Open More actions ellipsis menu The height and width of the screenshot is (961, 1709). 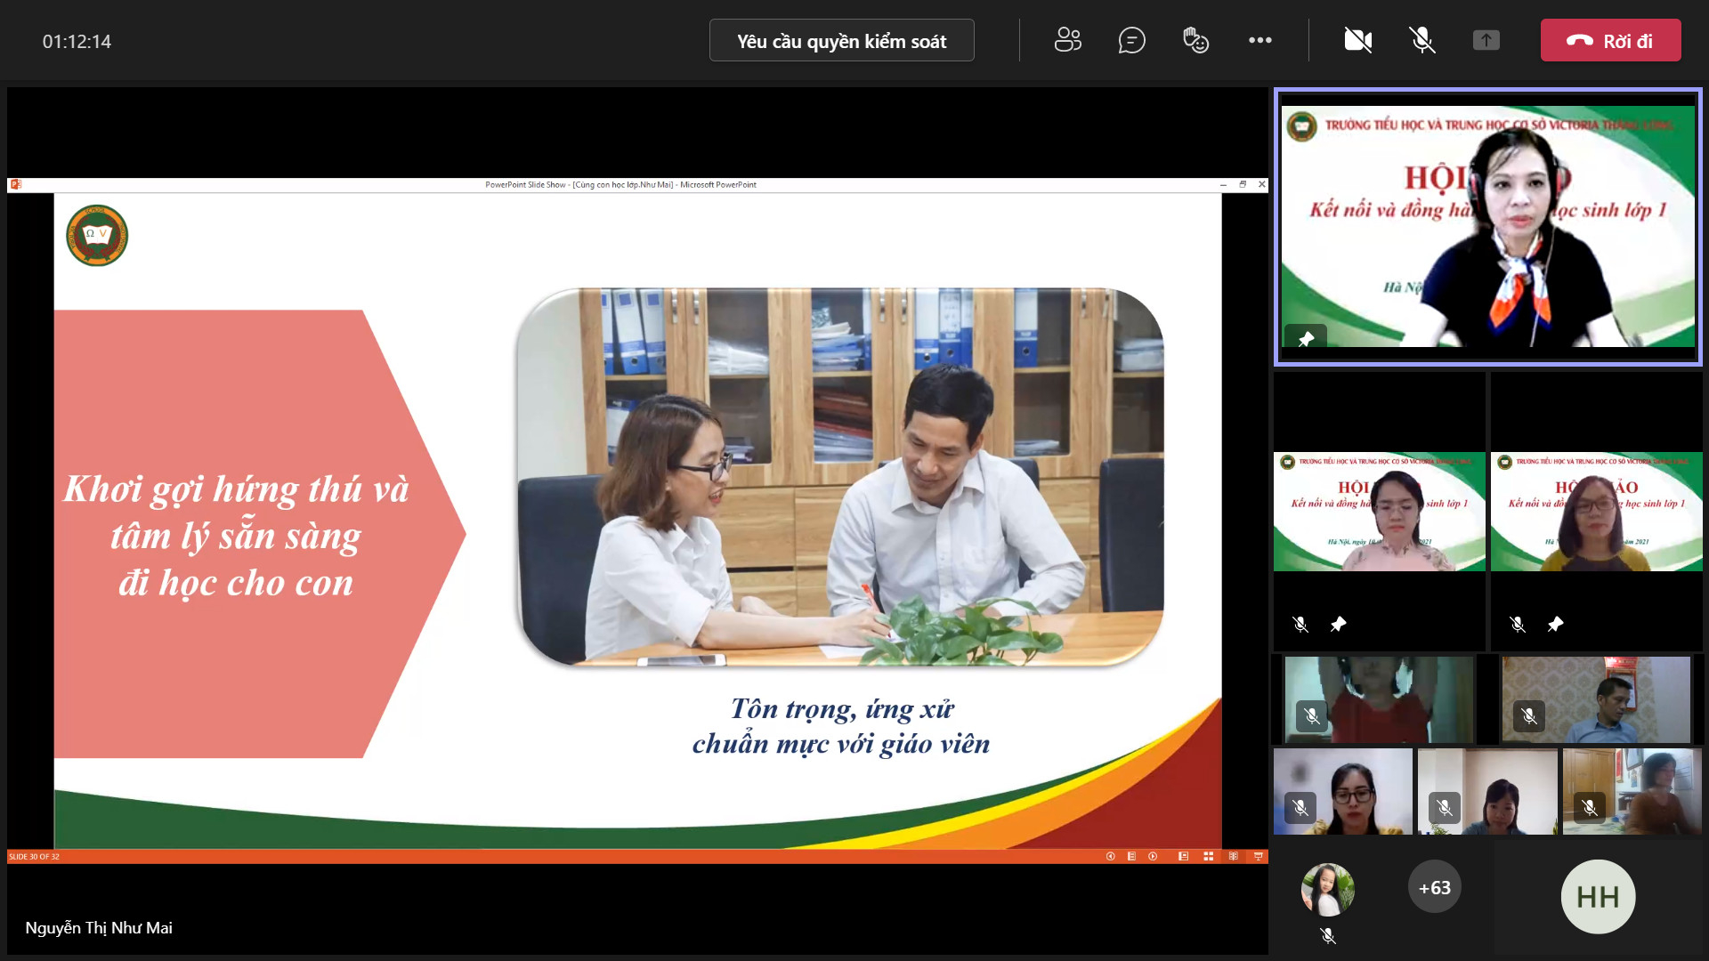pos(1259,40)
